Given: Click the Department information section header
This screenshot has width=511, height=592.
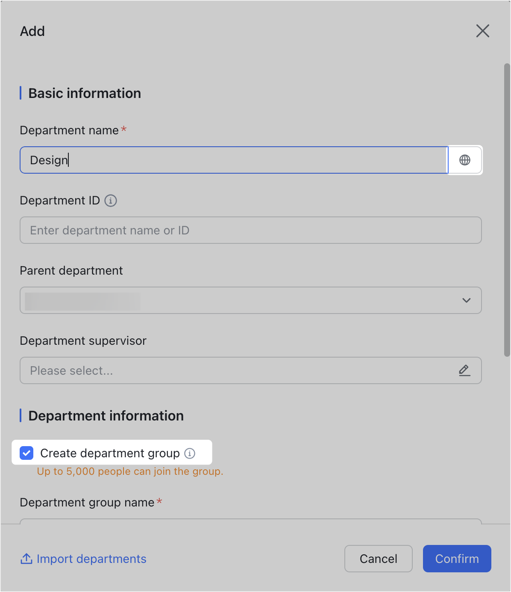Looking at the screenshot, I should pos(105,415).
